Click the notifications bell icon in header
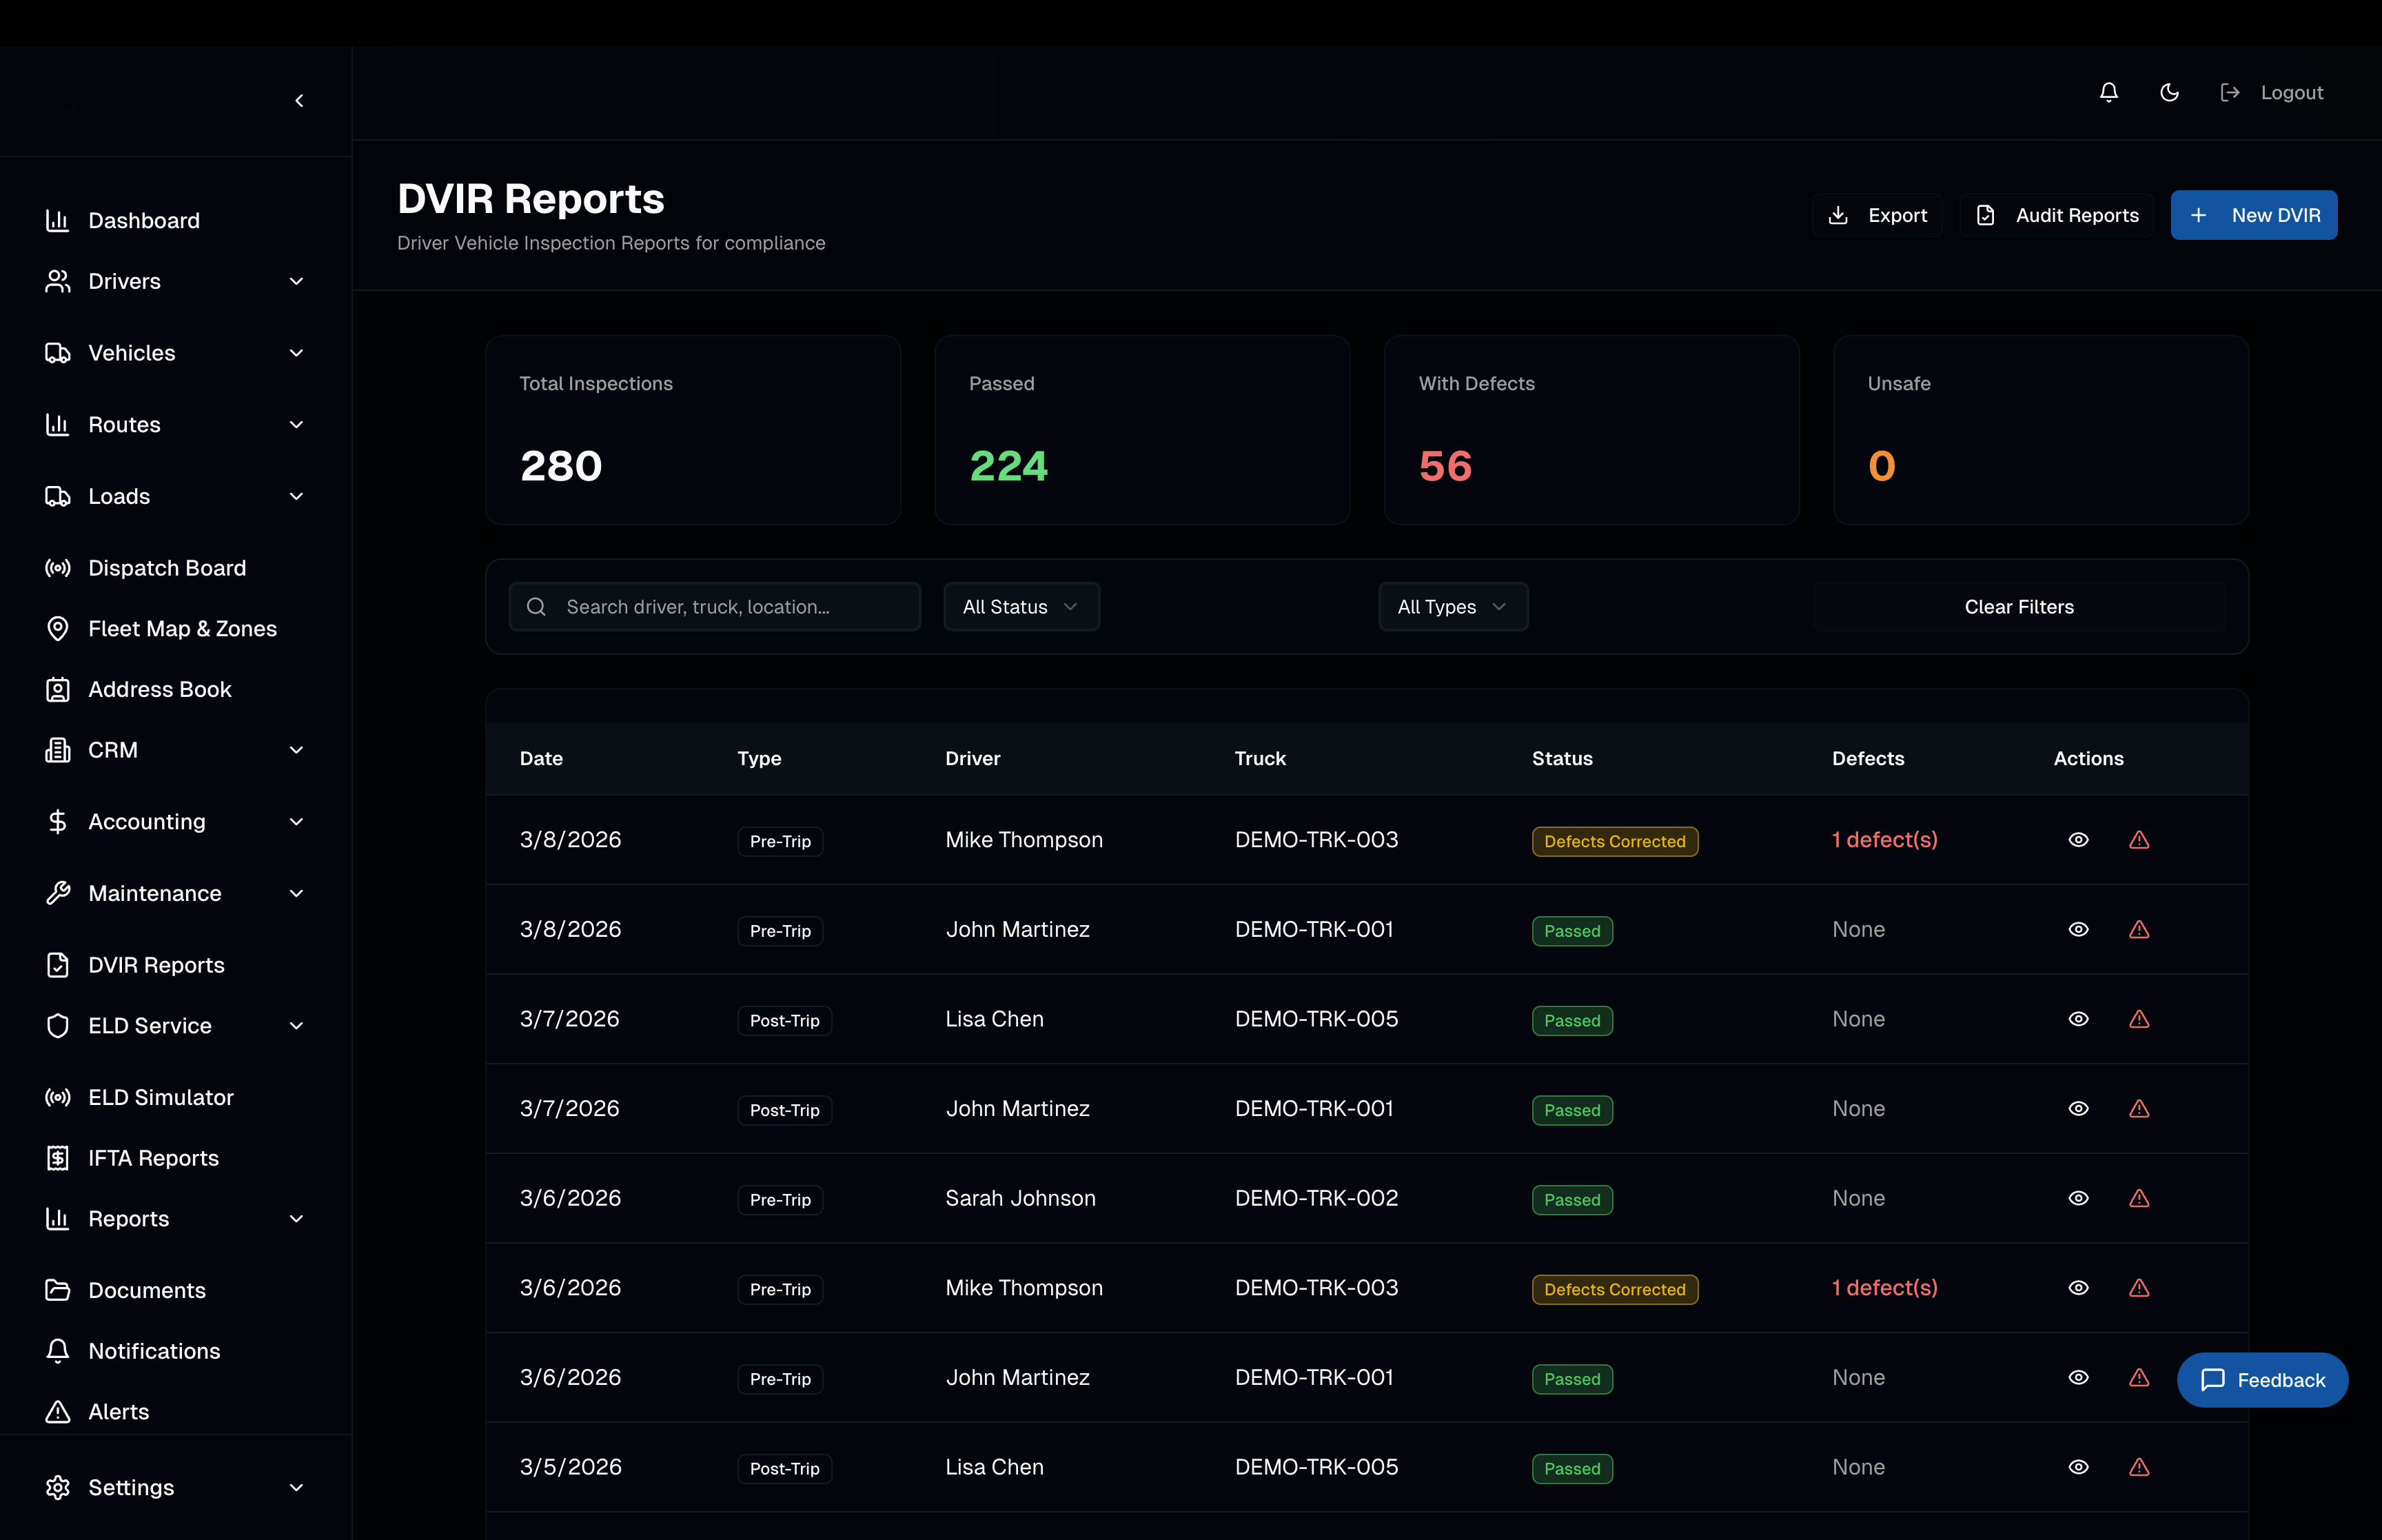The height and width of the screenshot is (1540, 2382). coord(2108,92)
